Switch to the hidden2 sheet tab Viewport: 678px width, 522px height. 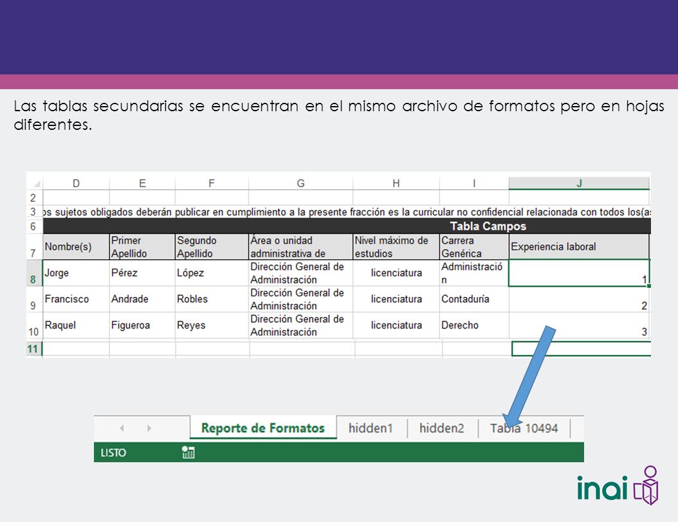coord(441,428)
